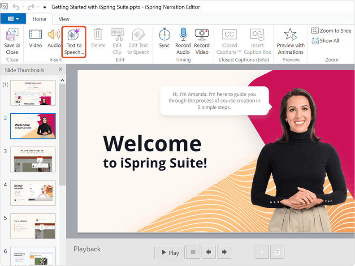Click the thumbnails scroll up arrow
The width and height of the screenshot is (355, 266).
coord(62,80)
